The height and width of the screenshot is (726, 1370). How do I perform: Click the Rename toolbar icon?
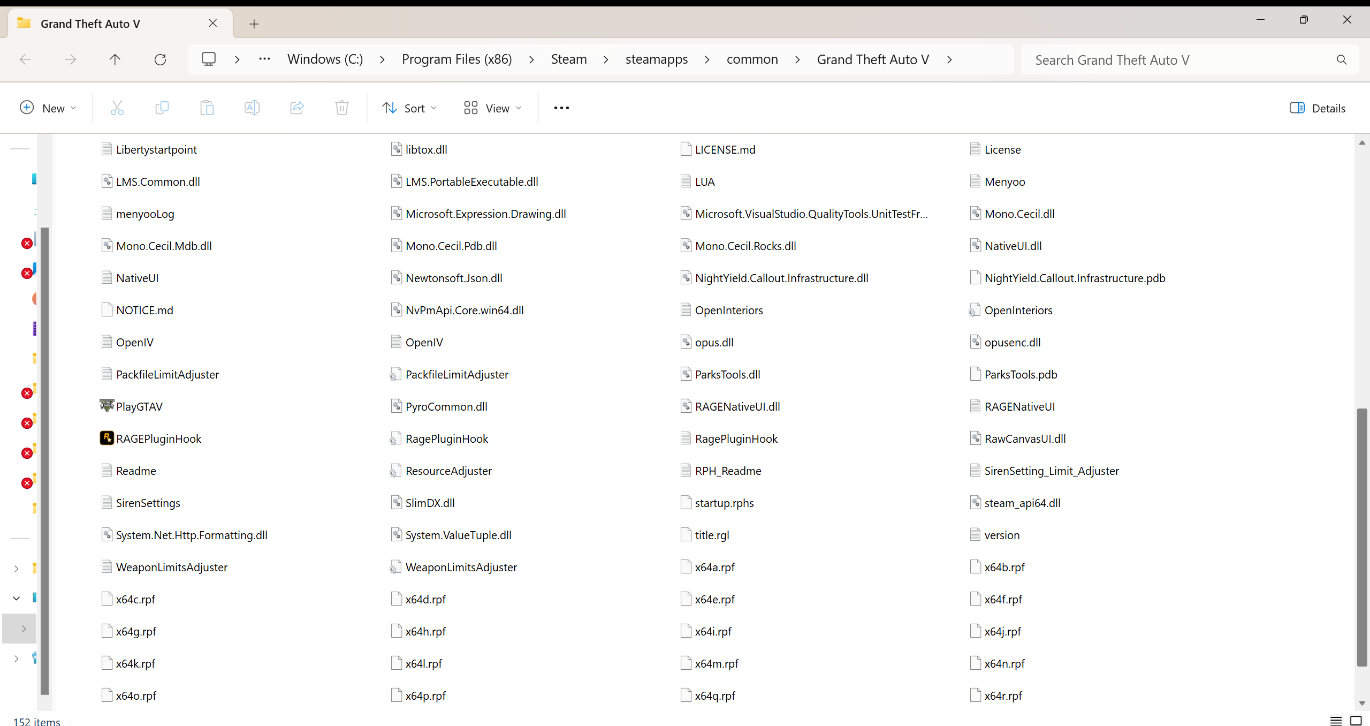252,108
